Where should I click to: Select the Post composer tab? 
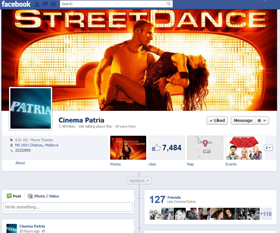pyautogui.click(x=14, y=196)
